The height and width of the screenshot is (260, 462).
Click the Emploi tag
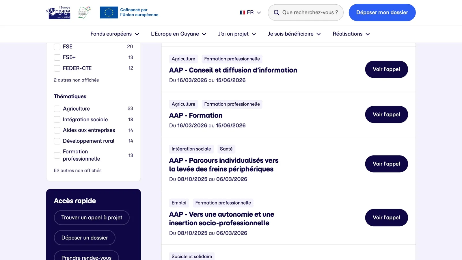pyautogui.click(x=179, y=203)
